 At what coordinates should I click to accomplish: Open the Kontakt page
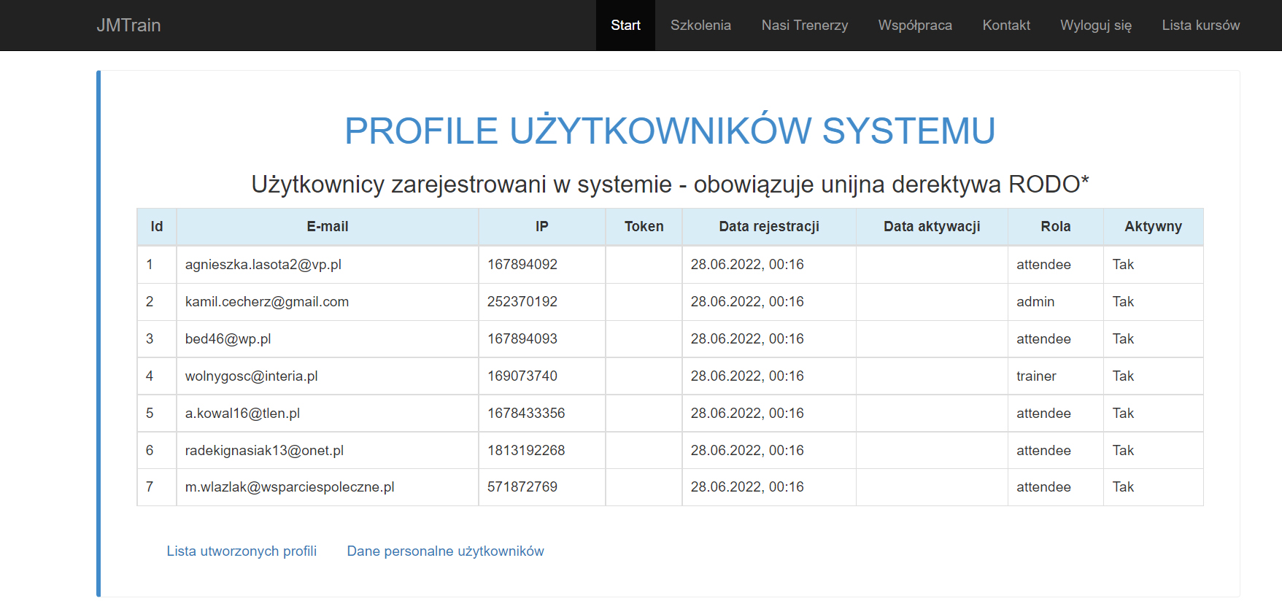(x=1006, y=25)
